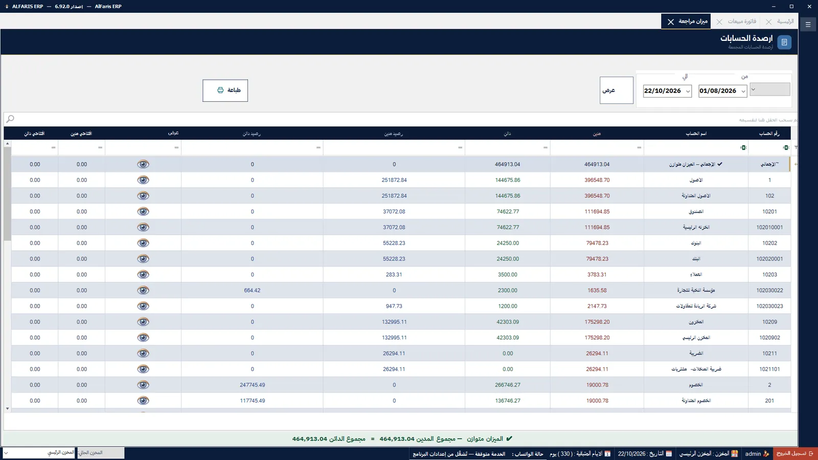Switch to فاتورة مبيعات tab
This screenshot has height=460, width=818.
742,21
